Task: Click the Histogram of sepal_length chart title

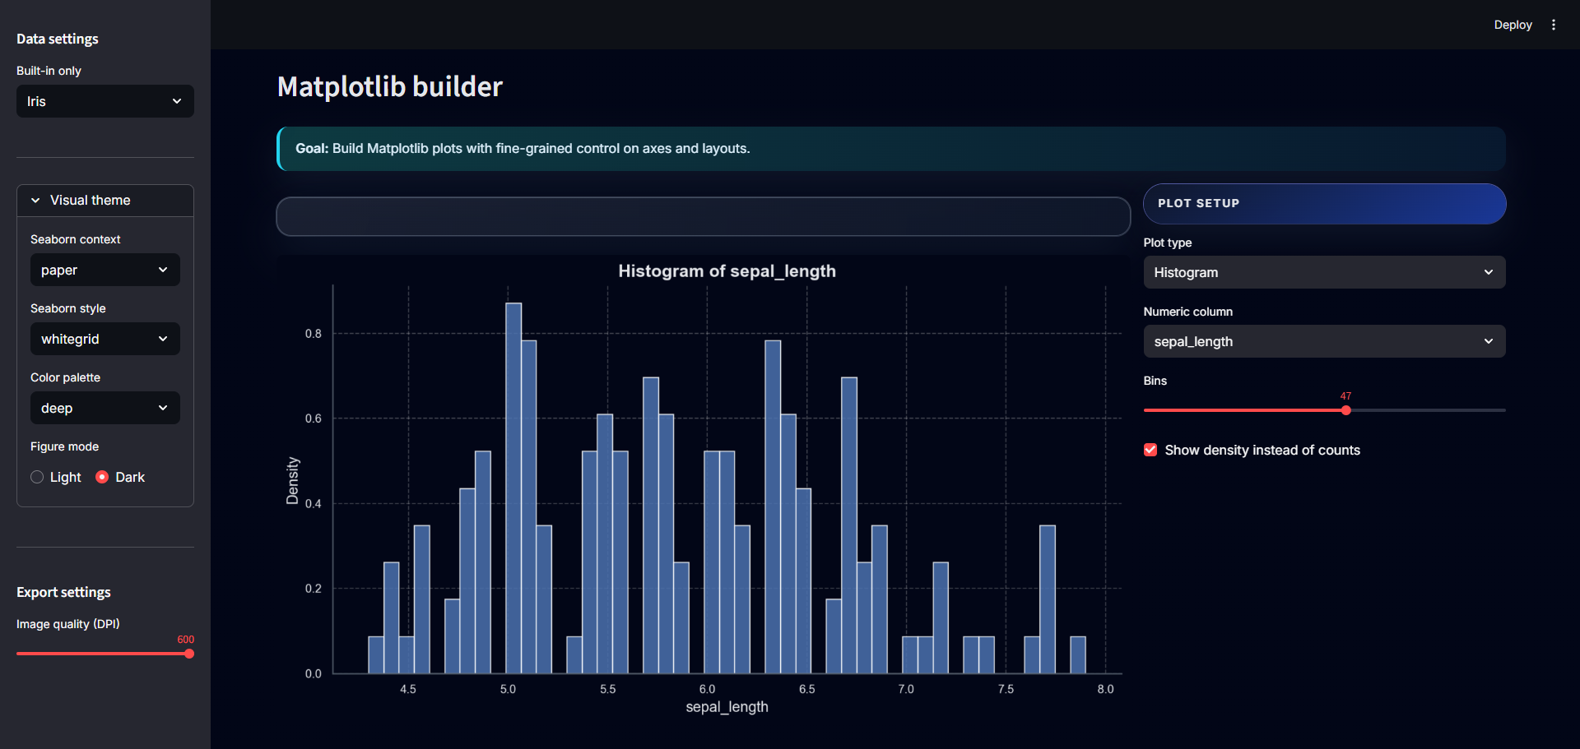Action: [x=727, y=271]
